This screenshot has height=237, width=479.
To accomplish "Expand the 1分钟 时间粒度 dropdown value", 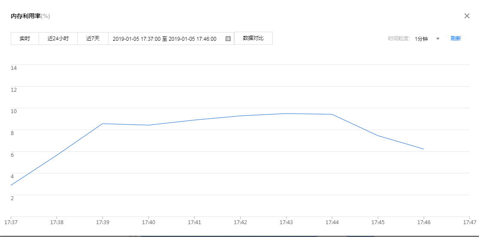I will click(422, 39).
